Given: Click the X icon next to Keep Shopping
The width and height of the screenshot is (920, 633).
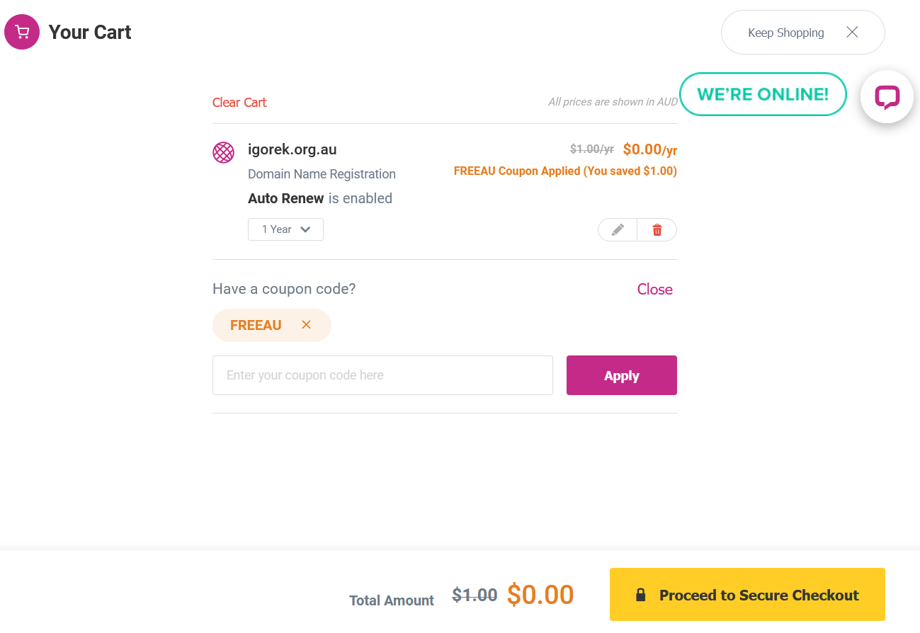Looking at the screenshot, I should click(x=852, y=32).
